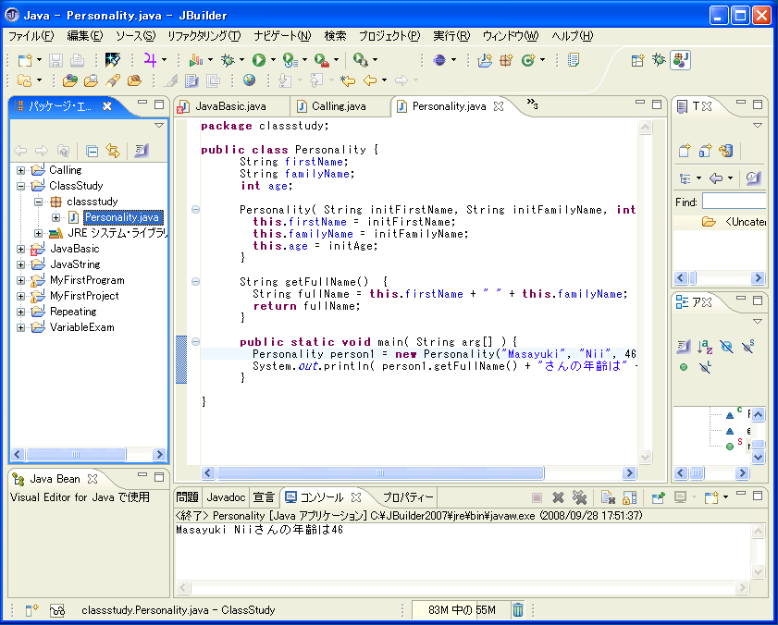Collapse the ClassStudy project node
The height and width of the screenshot is (625, 778).
pos(20,186)
